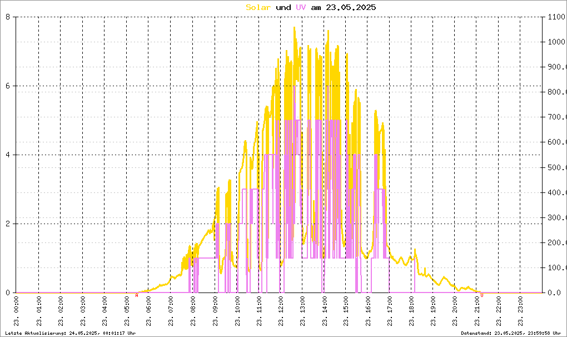Click the right axis label "700.0"
This screenshot has width=567, height=337.
(557, 117)
